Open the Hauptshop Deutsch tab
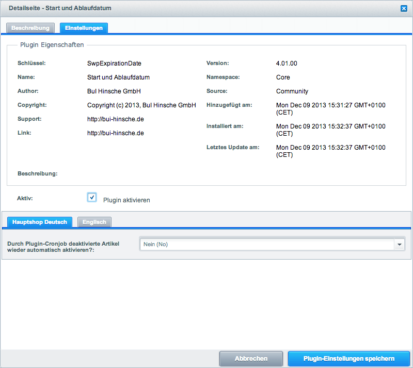The height and width of the screenshot is (368, 413). [40, 222]
